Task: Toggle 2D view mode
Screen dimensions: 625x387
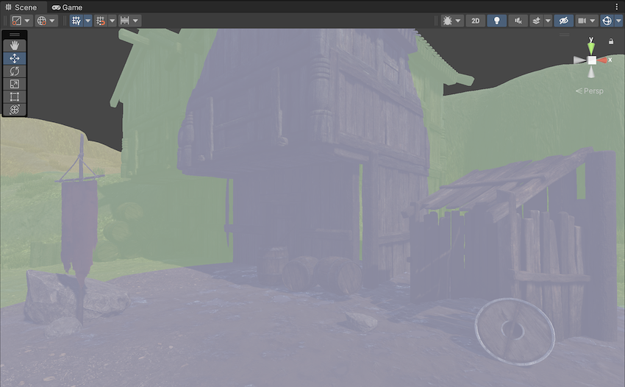Action: click(x=476, y=21)
